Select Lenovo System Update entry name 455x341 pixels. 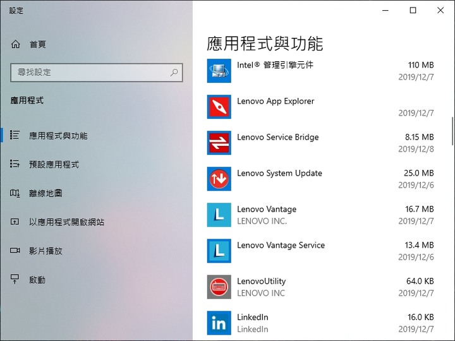279,173
